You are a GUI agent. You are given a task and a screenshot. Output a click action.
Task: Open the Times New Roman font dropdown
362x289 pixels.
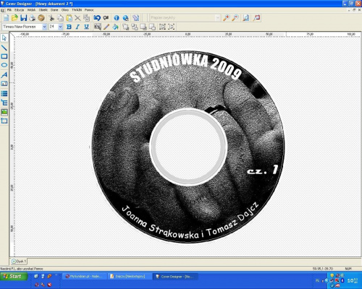point(45,27)
